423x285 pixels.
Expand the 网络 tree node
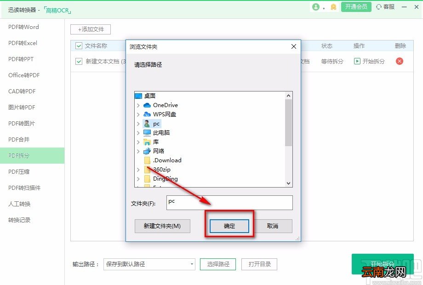pyautogui.click(x=138, y=151)
